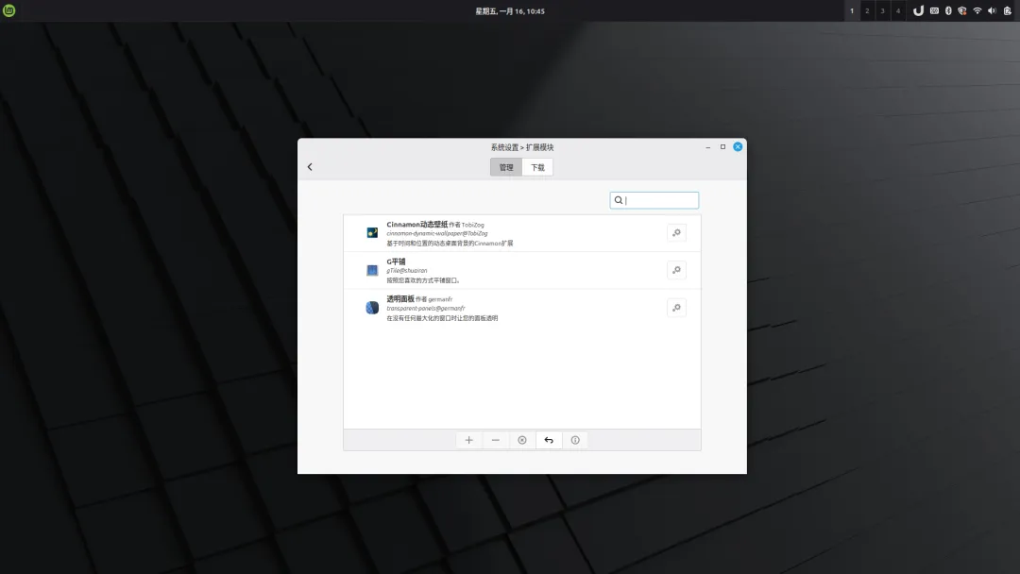This screenshot has height=574, width=1020.
Task: Show extension info with the circled i button
Action: (x=575, y=440)
